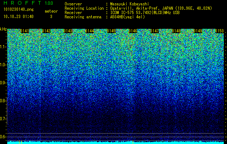Click the Receiver field label
Screen dimensions: 227x144
click(x=73, y=13)
